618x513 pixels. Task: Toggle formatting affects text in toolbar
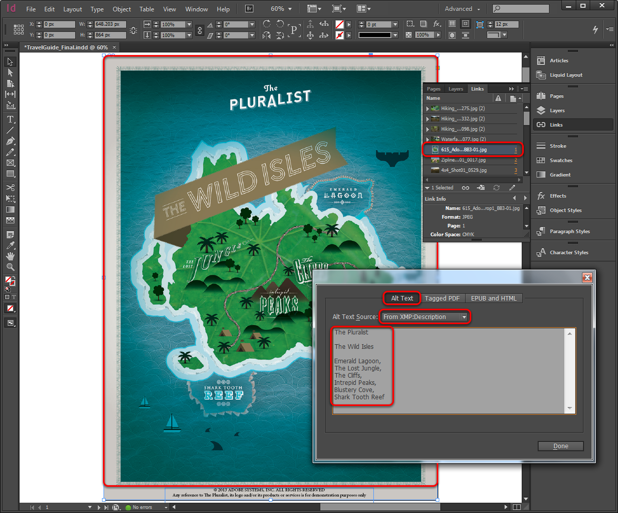[13, 297]
